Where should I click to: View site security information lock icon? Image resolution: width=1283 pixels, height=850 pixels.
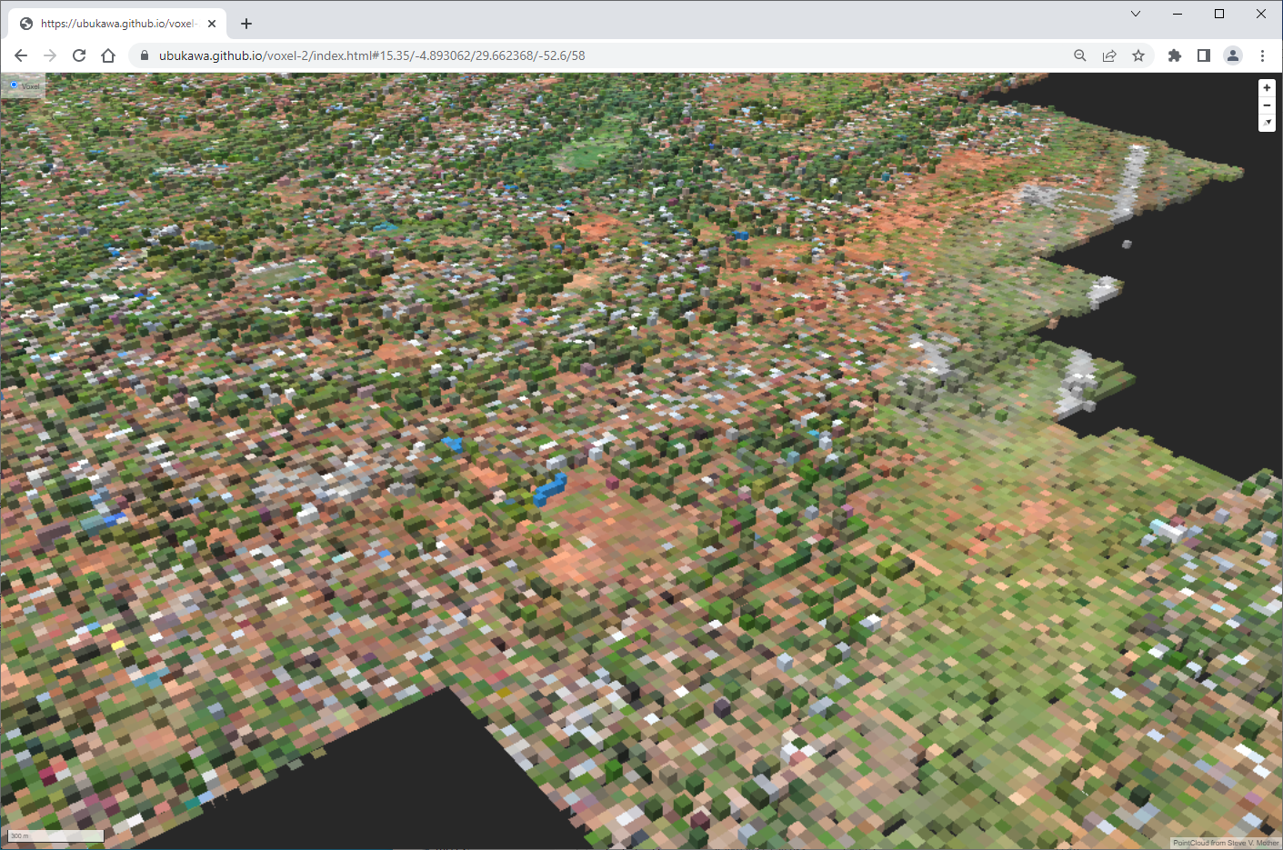[144, 55]
